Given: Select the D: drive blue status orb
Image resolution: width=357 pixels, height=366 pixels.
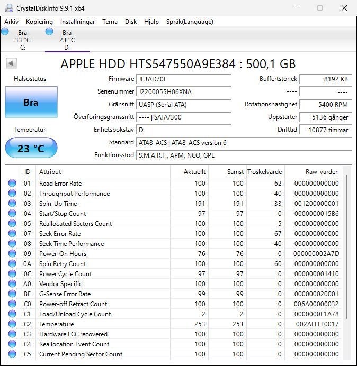Looking at the screenshot, I should (49, 31).
